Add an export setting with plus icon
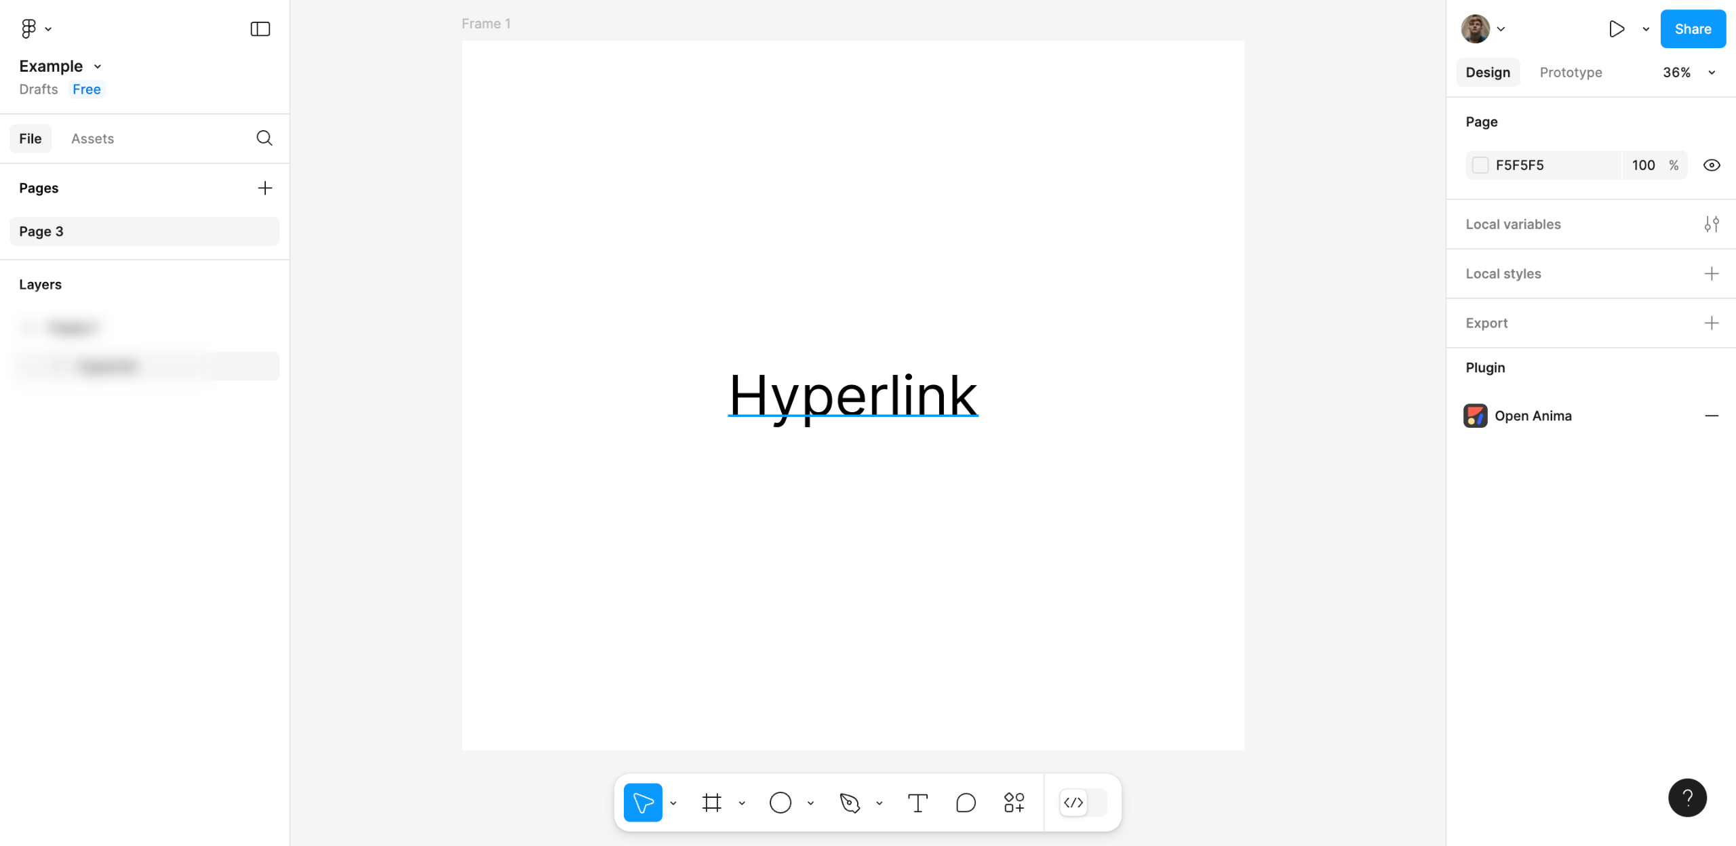The image size is (1736, 846). [1712, 323]
